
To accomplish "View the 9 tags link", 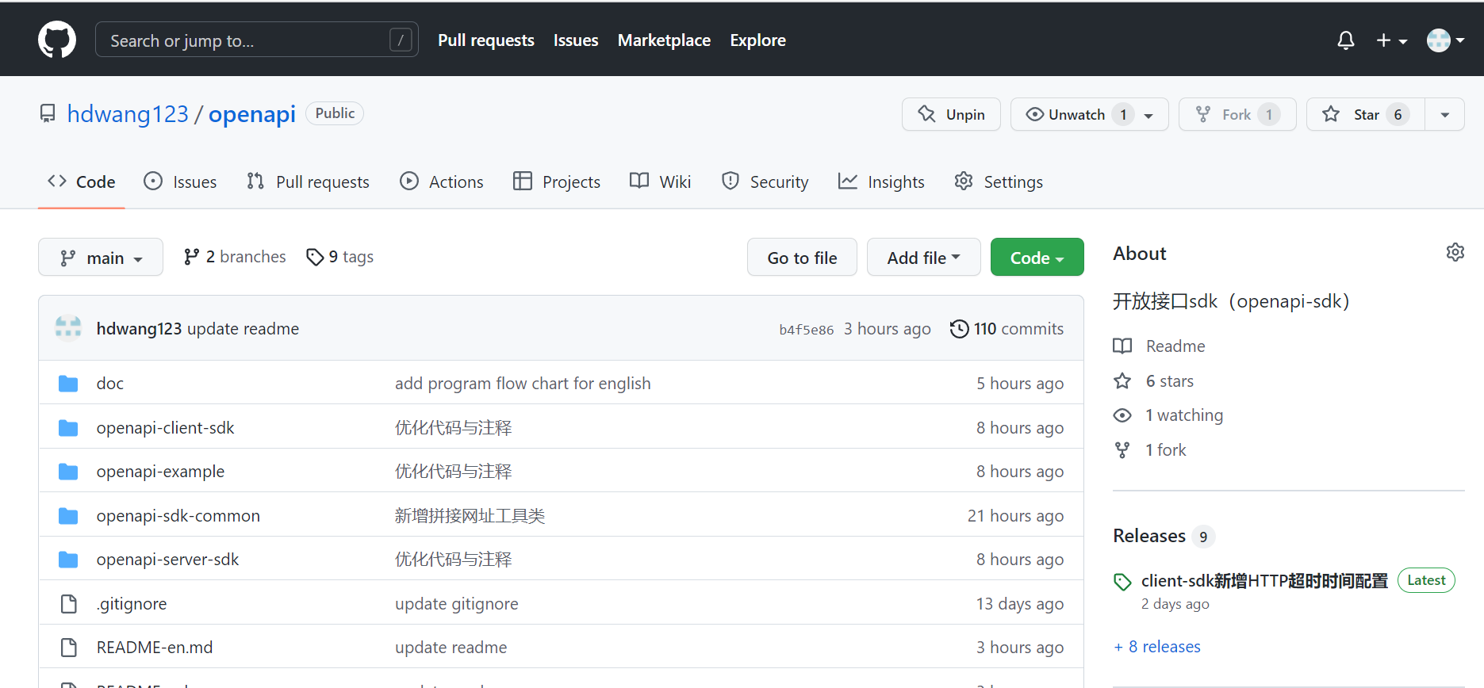I will (x=339, y=257).
